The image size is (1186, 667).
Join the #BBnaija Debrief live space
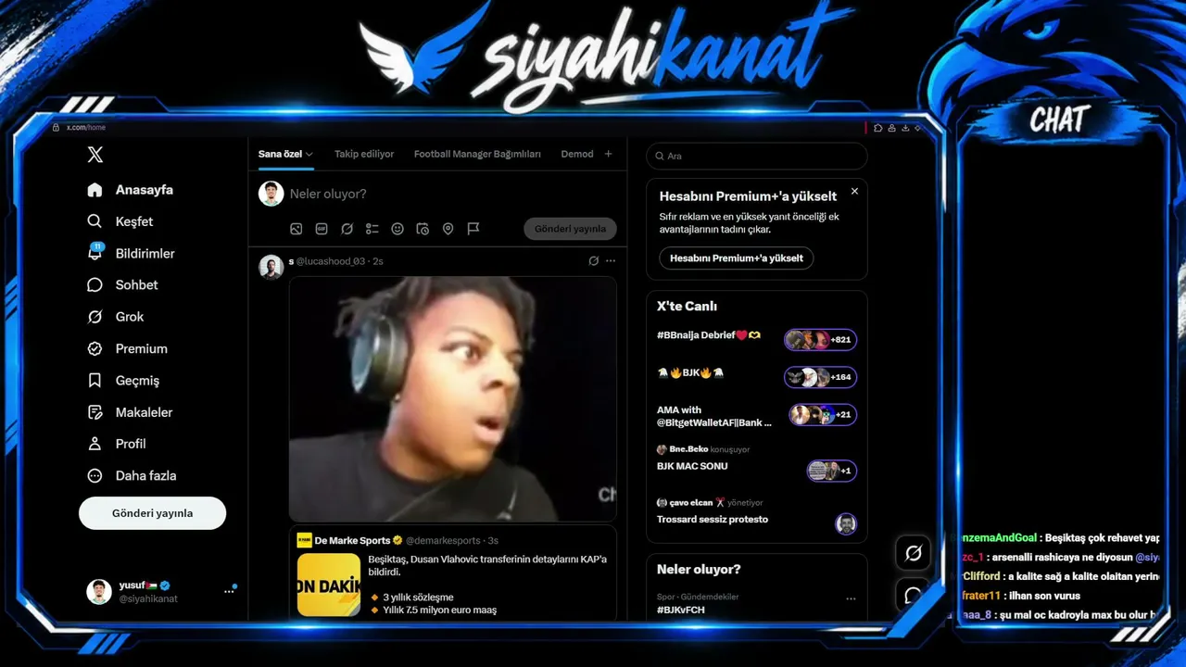coord(708,335)
